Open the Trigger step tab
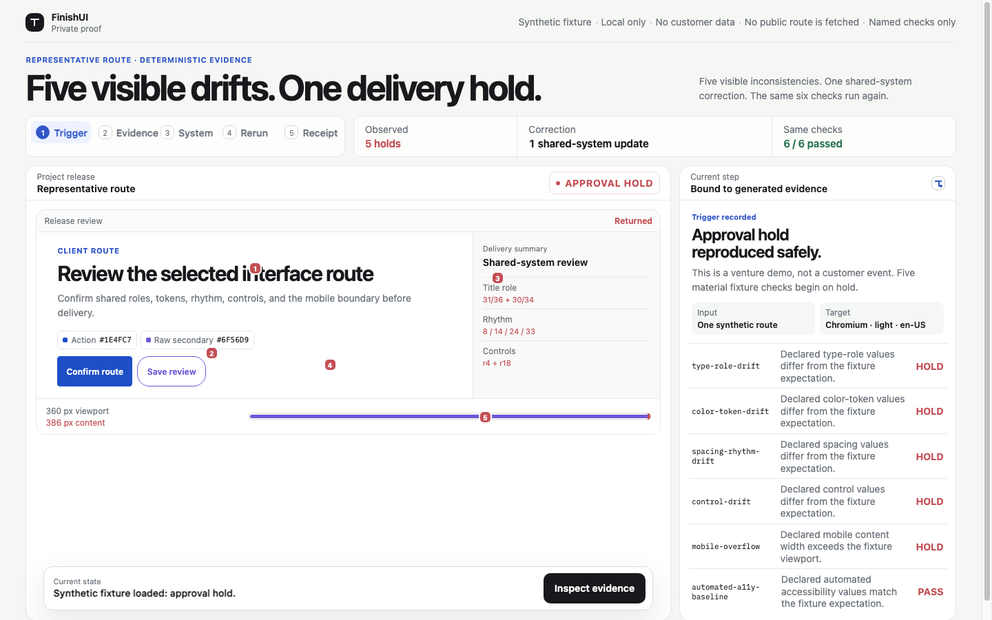Image resolution: width=992 pixels, height=620 pixels. (62, 133)
